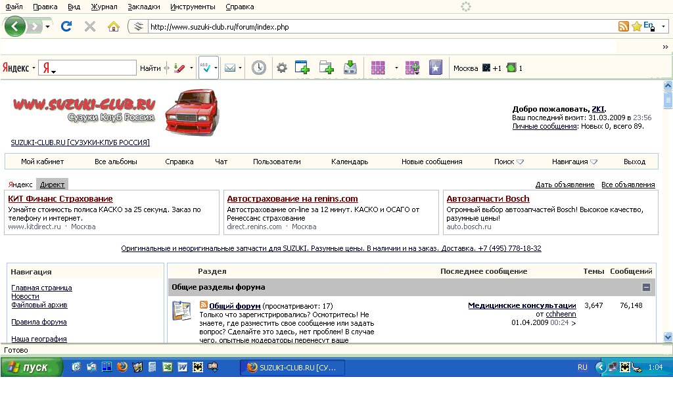Open Yandex bar settings gear

(x=281, y=68)
